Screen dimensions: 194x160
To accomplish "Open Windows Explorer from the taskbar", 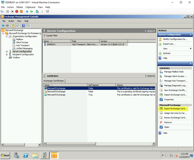I will coord(35,155).
